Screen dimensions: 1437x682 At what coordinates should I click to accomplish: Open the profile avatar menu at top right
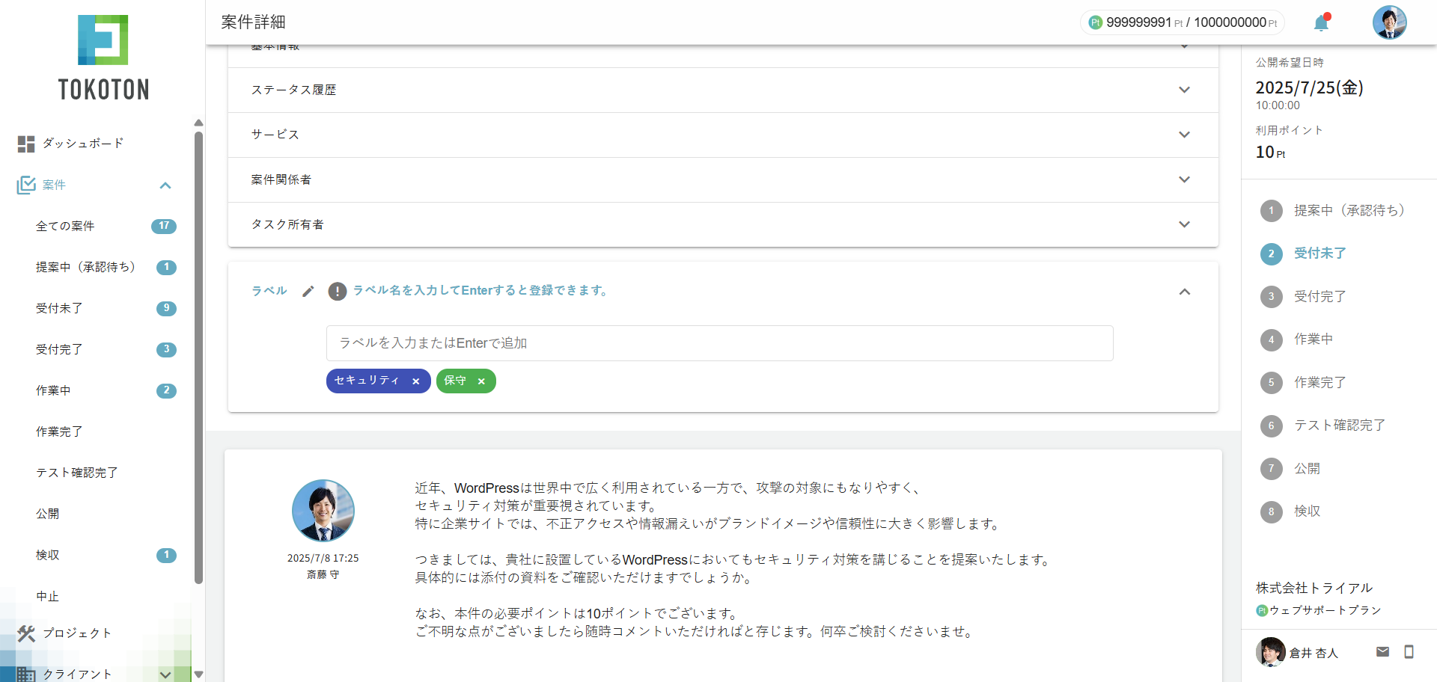click(x=1389, y=22)
